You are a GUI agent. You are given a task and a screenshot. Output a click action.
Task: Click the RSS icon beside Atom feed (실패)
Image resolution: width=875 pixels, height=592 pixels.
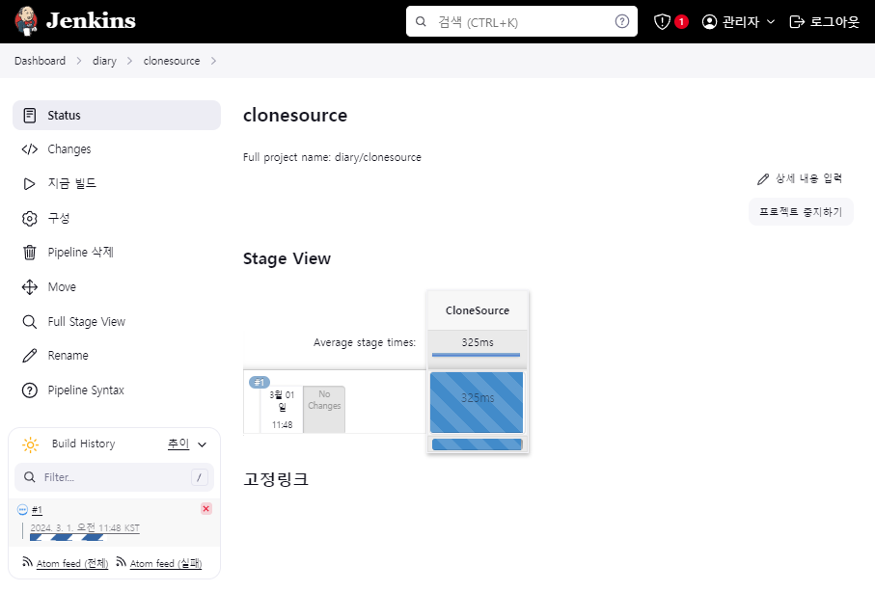pos(122,562)
